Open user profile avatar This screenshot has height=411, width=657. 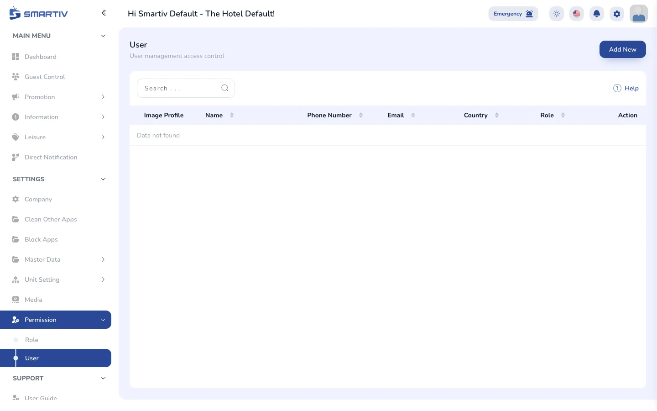639,14
